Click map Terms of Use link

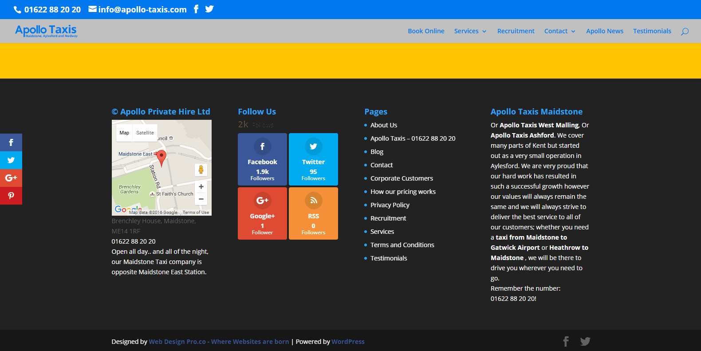click(196, 213)
